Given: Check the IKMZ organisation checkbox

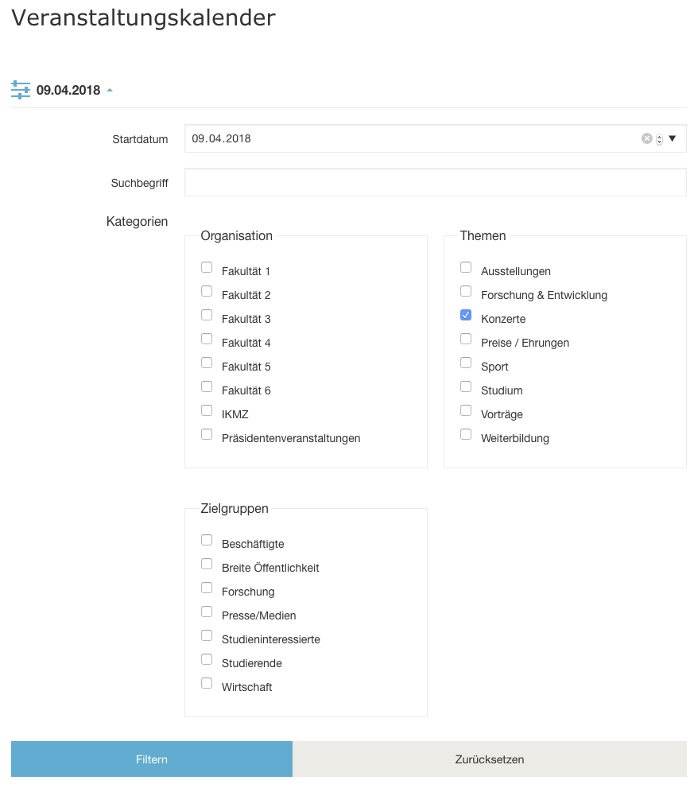Looking at the screenshot, I should [x=207, y=410].
